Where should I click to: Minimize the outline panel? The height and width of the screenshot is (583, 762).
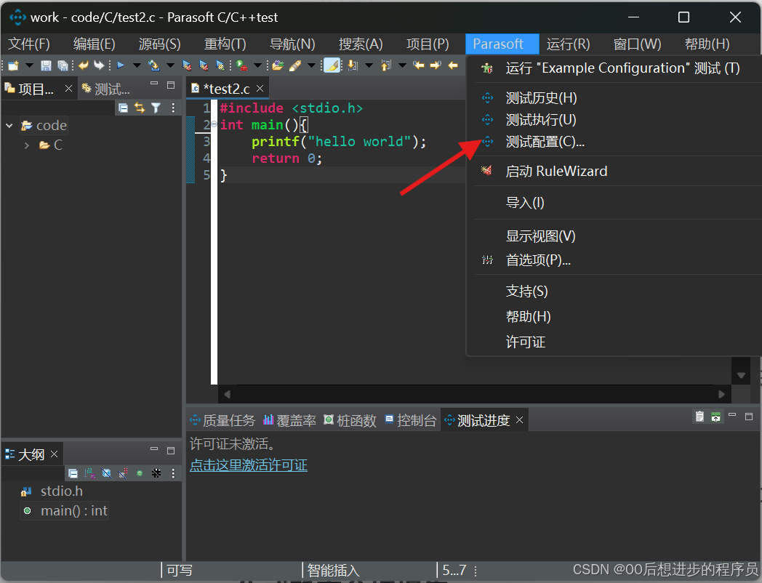tap(154, 449)
